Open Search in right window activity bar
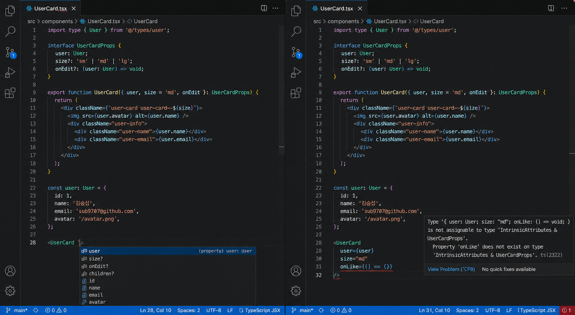 pyautogui.click(x=296, y=31)
